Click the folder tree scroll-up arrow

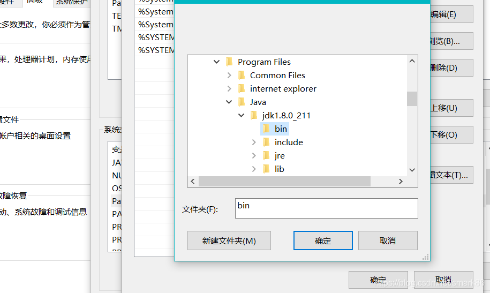point(412,61)
